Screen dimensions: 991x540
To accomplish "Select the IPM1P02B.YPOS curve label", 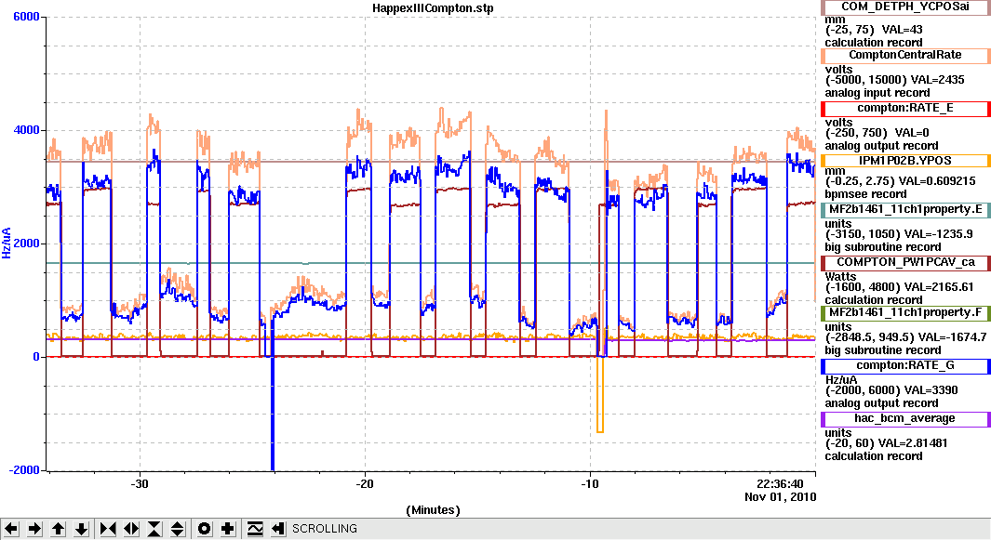I will point(905,161).
